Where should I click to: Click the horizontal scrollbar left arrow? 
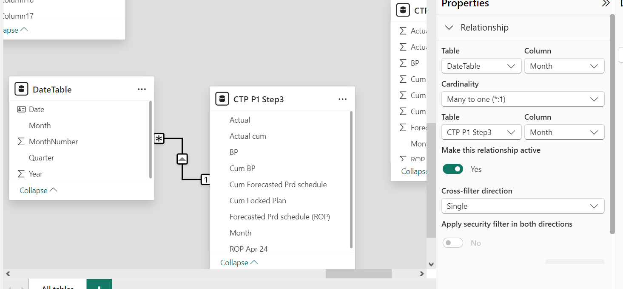coord(8,274)
